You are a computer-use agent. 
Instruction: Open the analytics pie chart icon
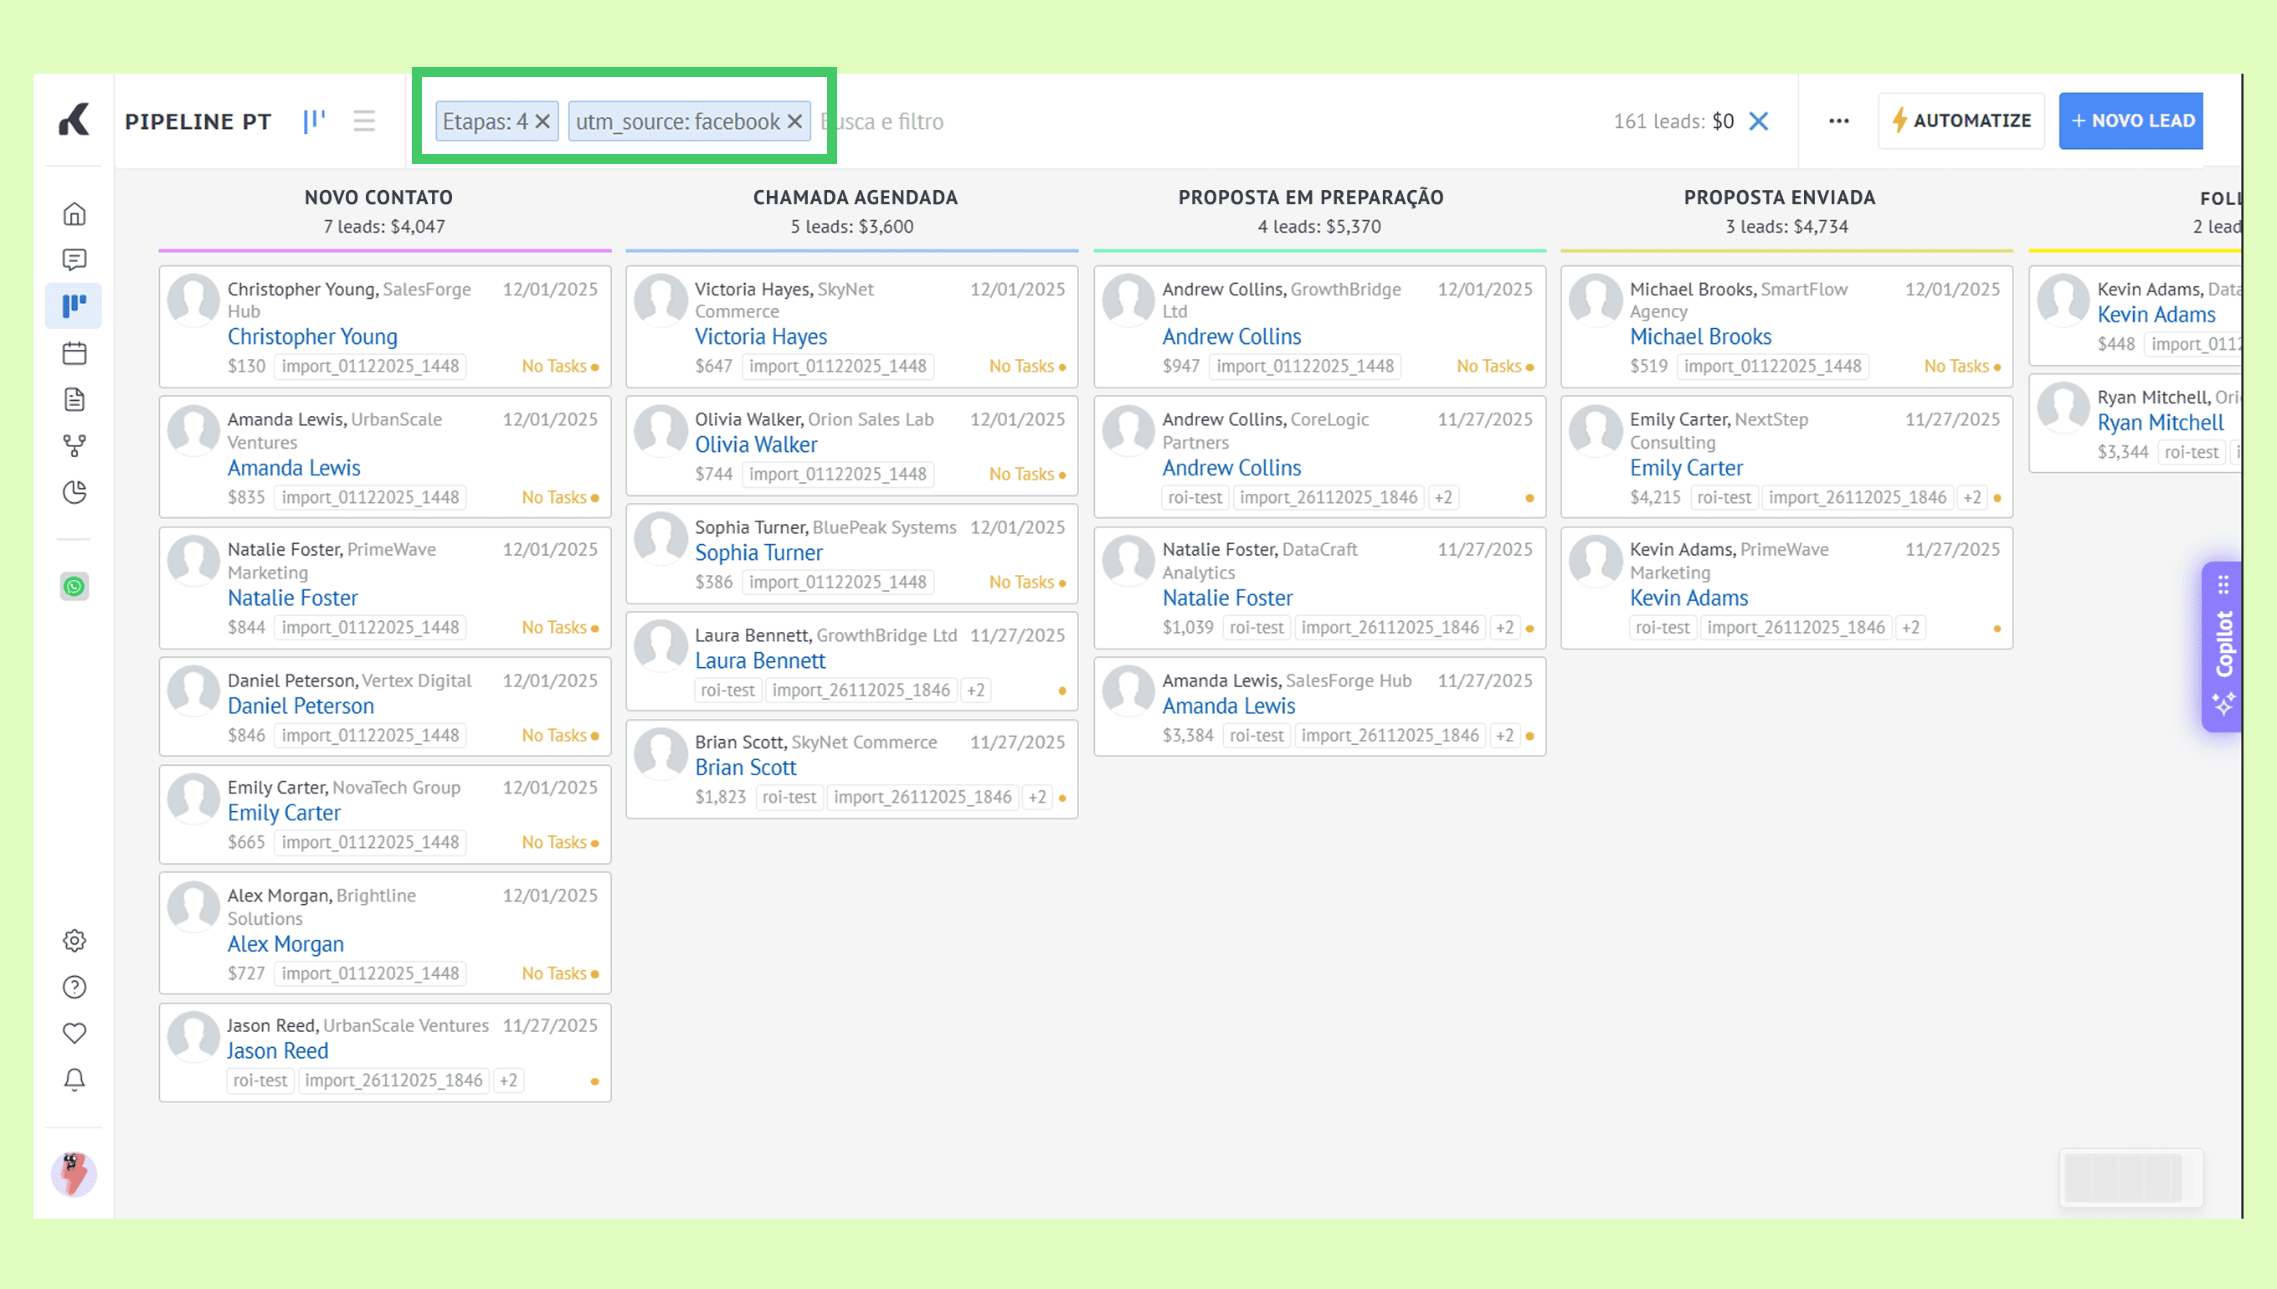(75, 491)
